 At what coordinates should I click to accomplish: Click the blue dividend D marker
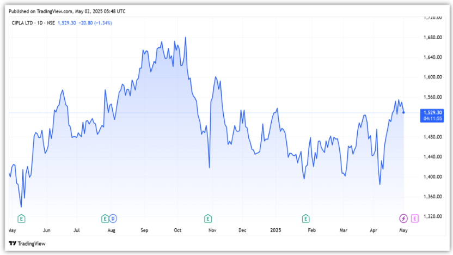pos(113,218)
